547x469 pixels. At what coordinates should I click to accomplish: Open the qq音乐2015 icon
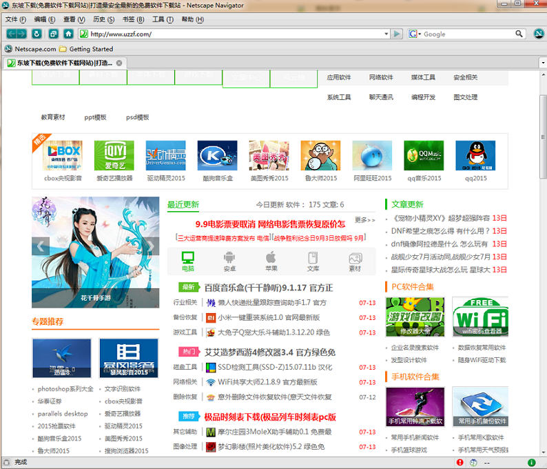click(424, 156)
